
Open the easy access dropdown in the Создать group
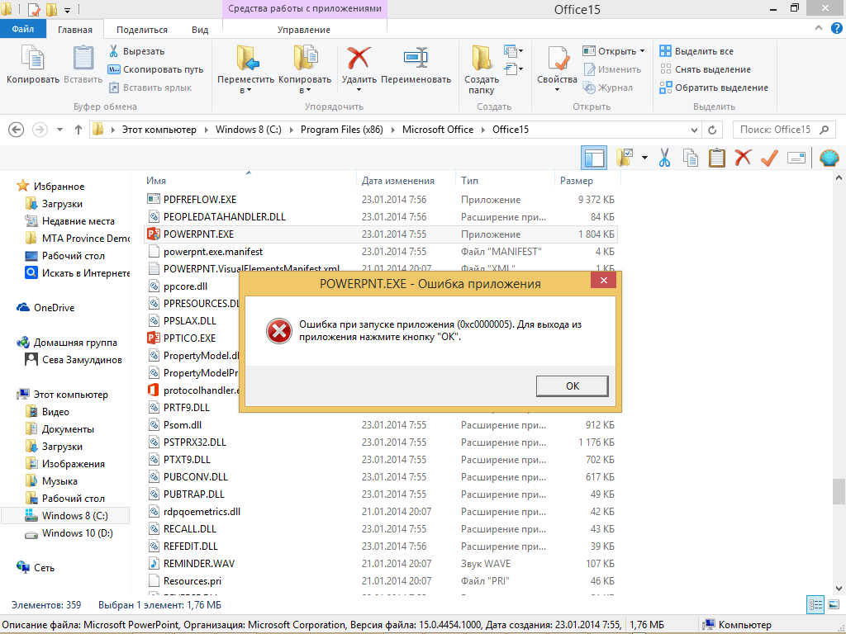[x=513, y=69]
